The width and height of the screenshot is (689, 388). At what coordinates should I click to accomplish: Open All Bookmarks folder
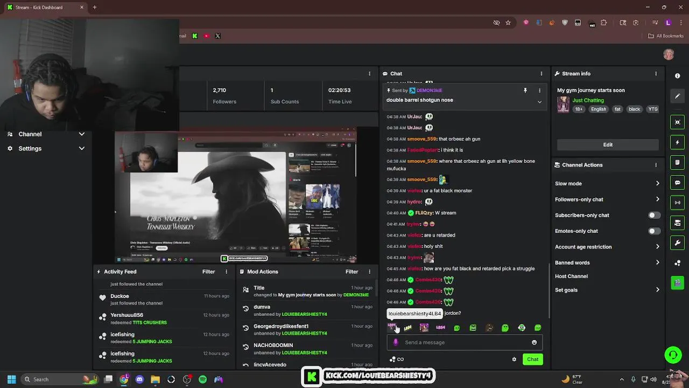(x=666, y=36)
